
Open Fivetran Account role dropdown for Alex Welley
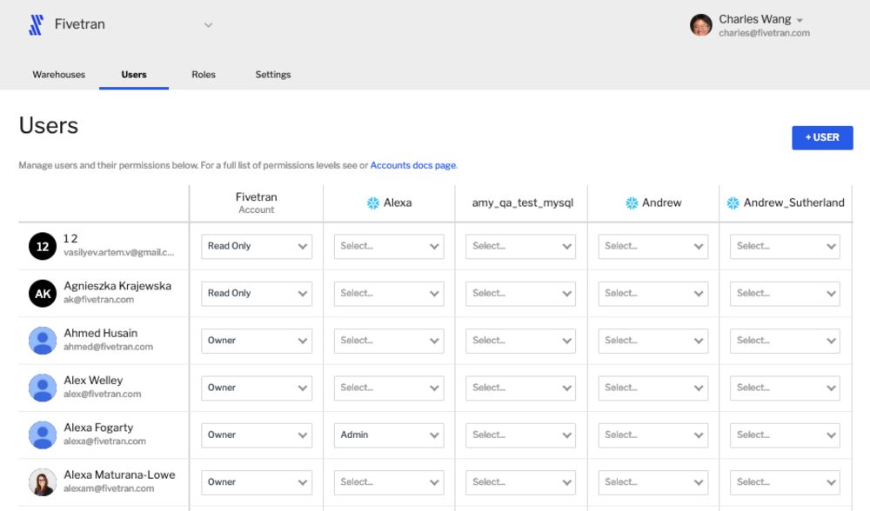coord(257,388)
